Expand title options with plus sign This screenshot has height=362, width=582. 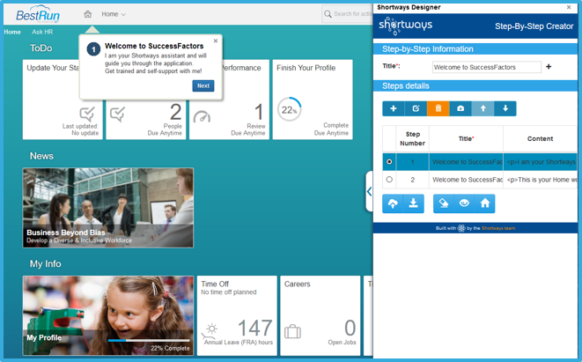tap(549, 66)
